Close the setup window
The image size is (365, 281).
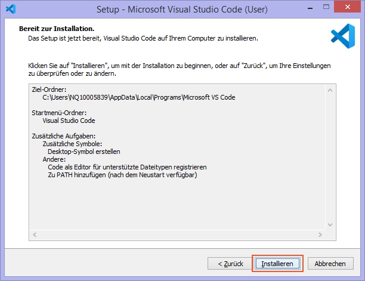click(348, 7)
